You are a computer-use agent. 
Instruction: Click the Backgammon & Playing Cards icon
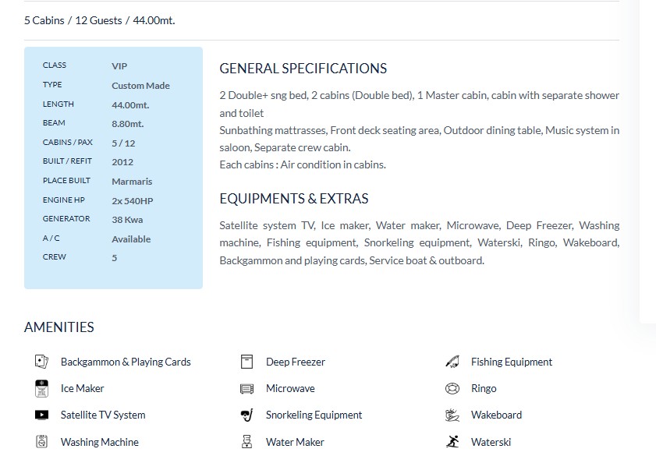[42, 362]
